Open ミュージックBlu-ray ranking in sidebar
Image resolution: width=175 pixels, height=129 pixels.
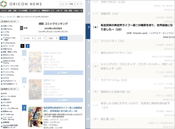pyautogui.click(x=10, y=108)
